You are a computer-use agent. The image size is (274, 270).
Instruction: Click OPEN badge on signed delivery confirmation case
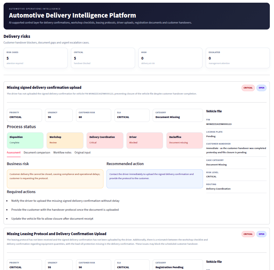point(261,88)
